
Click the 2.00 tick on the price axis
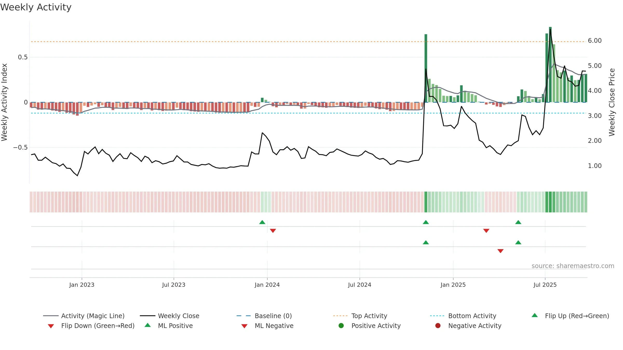[595, 141]
